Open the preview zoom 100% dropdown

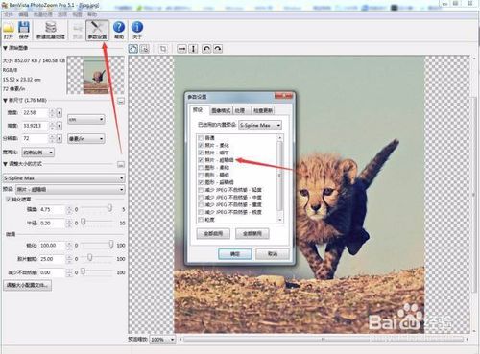tap(163, 340)
